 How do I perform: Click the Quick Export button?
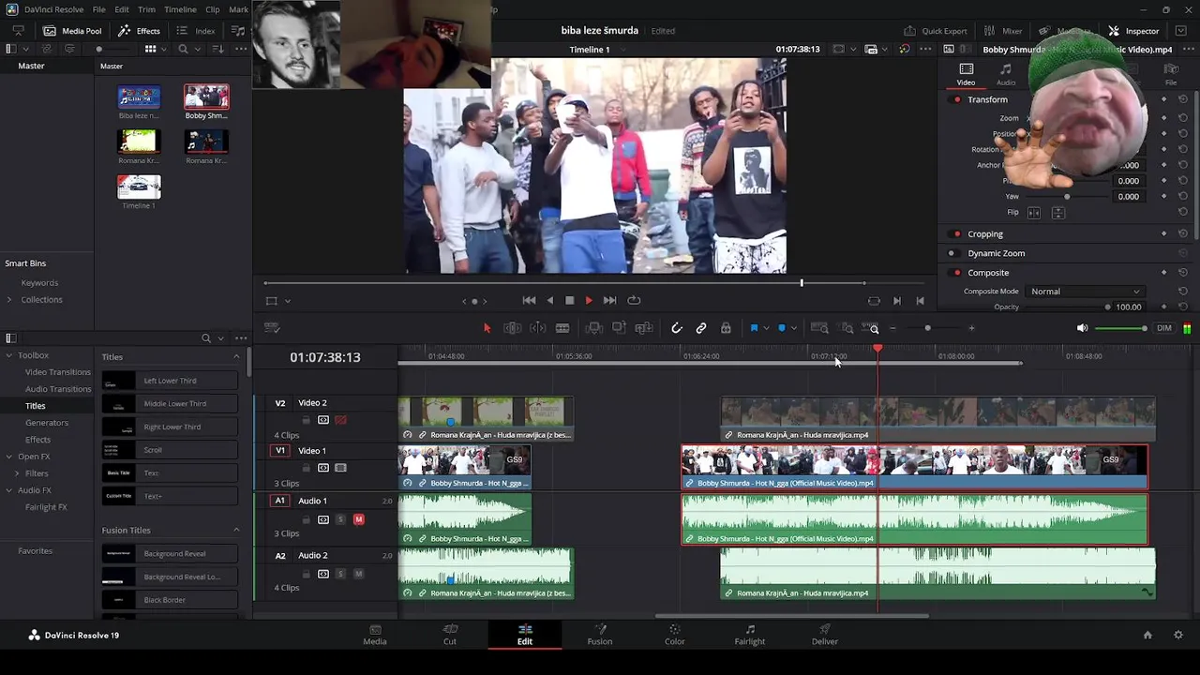(935, 31)
